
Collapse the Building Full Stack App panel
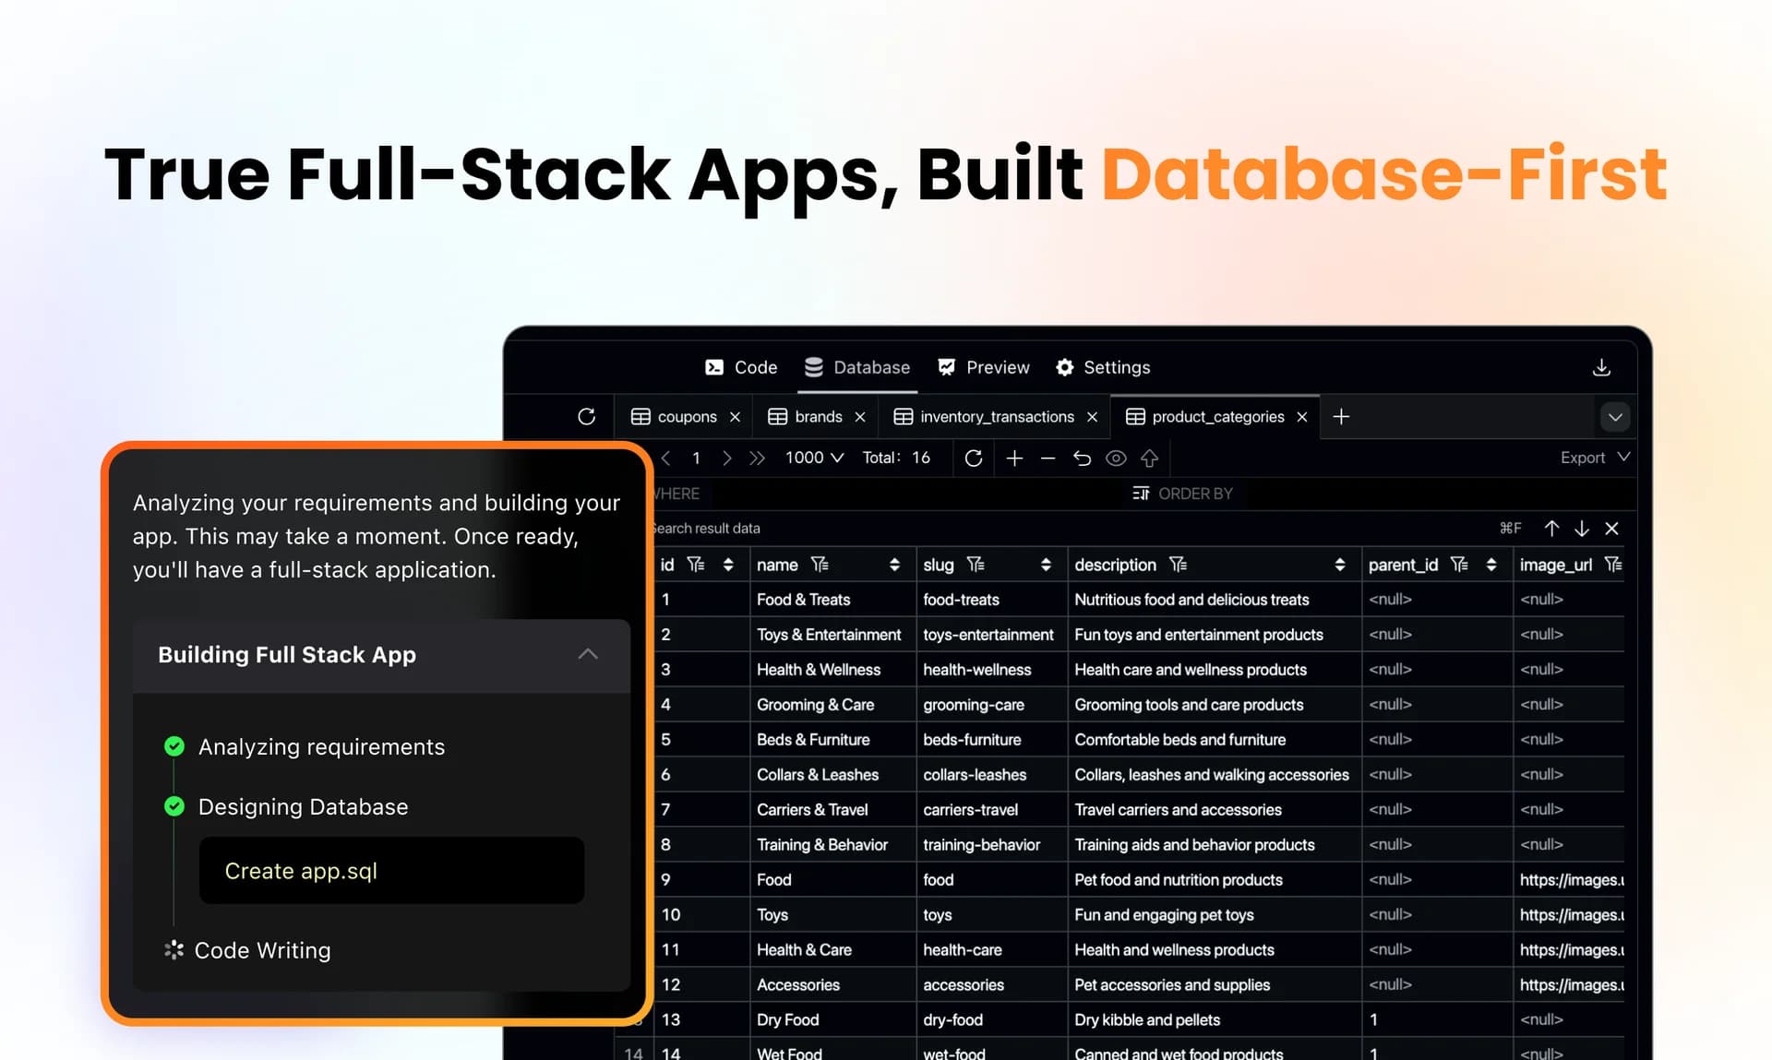(588, 654)
